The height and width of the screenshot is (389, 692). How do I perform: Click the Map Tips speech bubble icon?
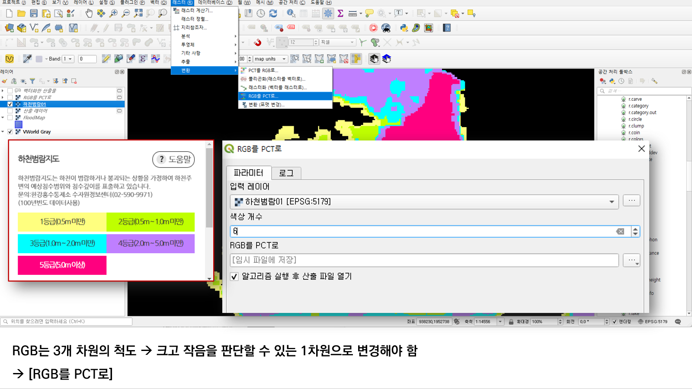pyautogui.click(x=369, y=13)
